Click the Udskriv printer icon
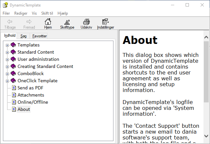Screen dimensions: 210x144 pyautogui.click(x=86, y=22)
